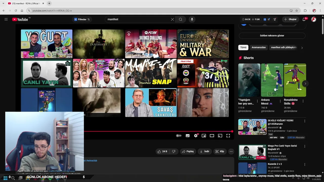
Task: Open options for Ankara Messi short
Action: click(x=280, y=101)
